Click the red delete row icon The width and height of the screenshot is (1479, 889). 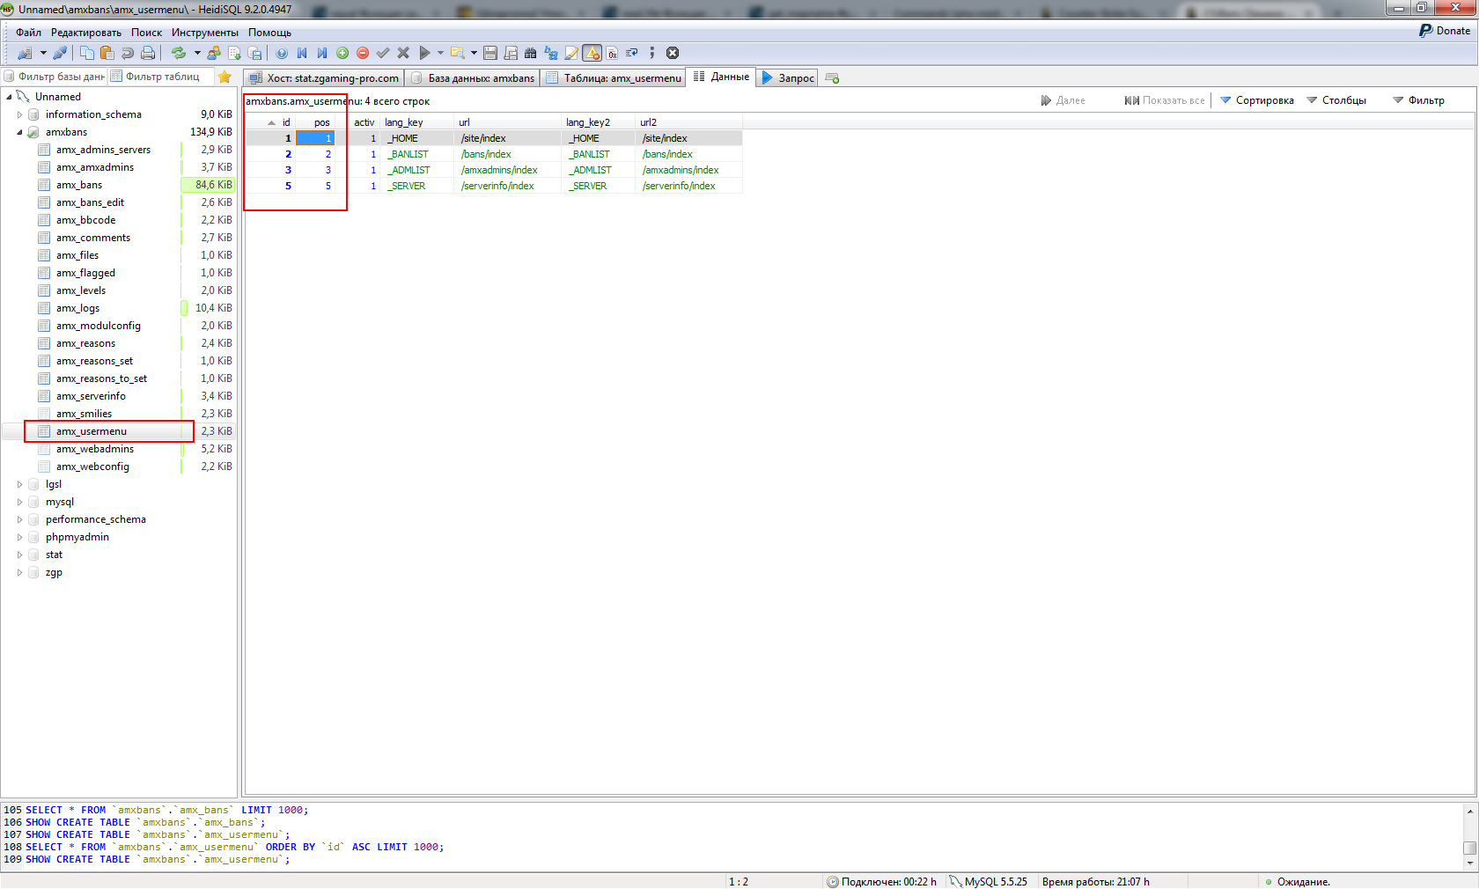coord(363,53)
